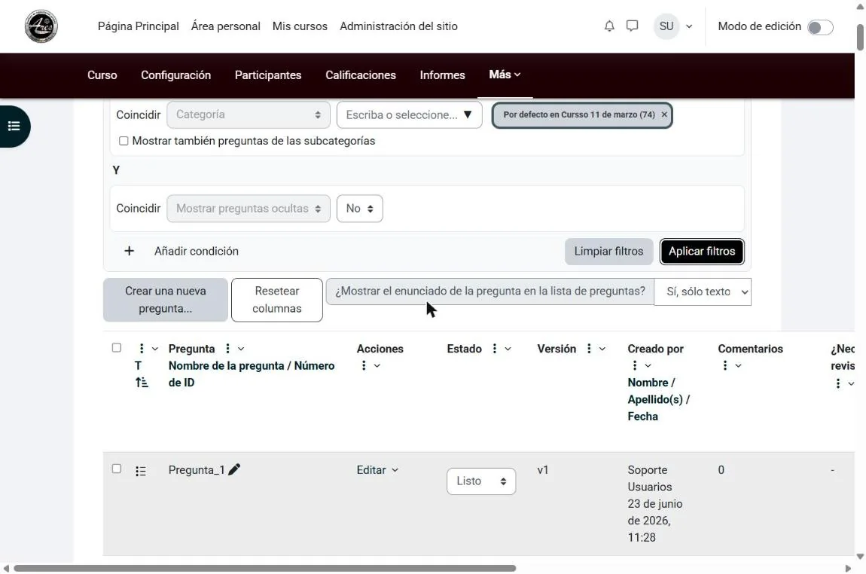Select checkbox for Pregunta_1 row

point(117,469)
